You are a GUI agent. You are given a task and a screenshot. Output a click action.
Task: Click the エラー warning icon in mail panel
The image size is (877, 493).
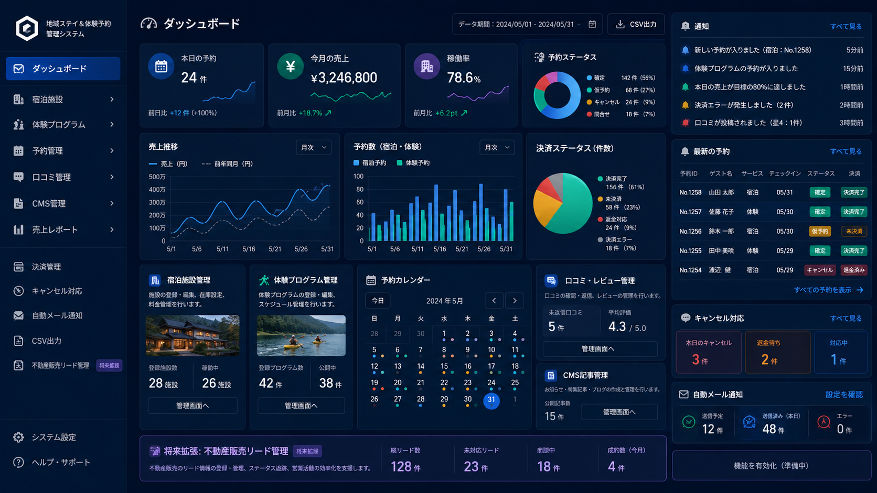pos(823,422)
